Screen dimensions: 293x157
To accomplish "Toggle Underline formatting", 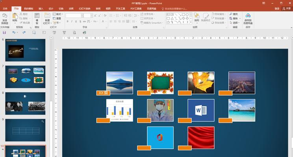I will [x=76, y=22].
